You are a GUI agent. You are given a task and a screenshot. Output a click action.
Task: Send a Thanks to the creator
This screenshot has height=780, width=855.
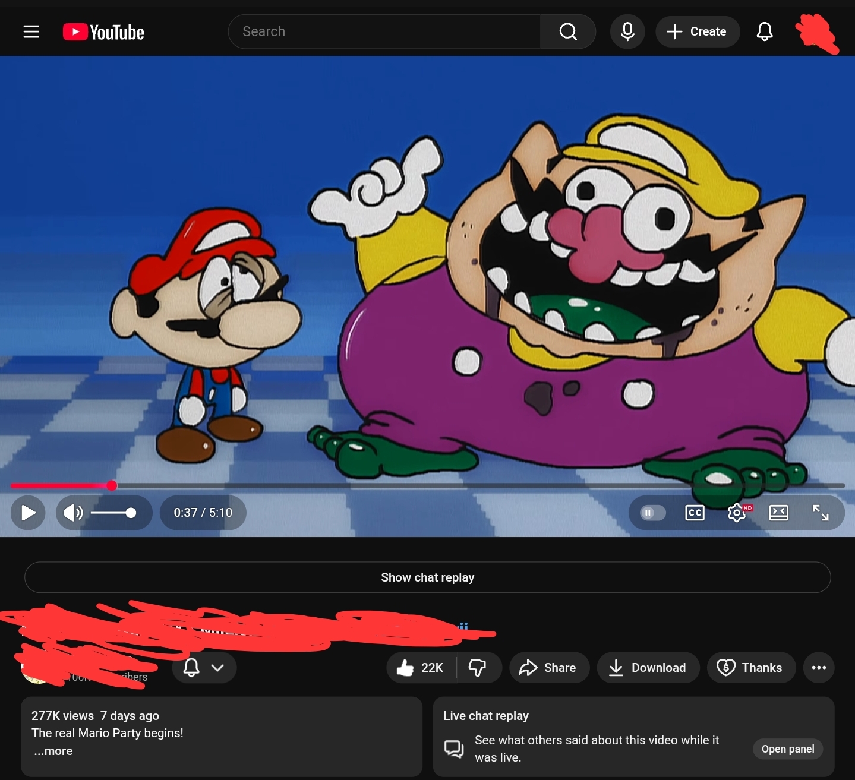[x=751, y=668]
